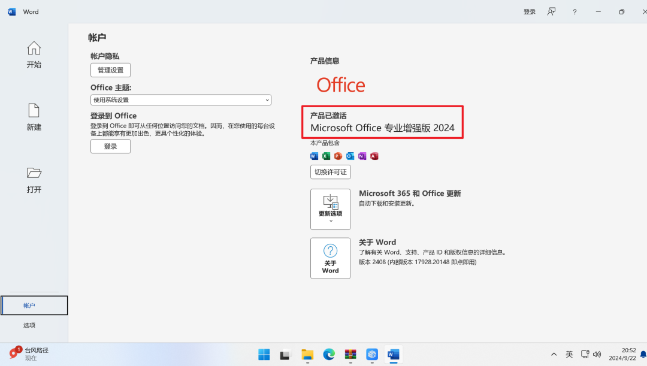The image size is (647, 366).
Task: Show hidden tray icons chevron
Action: (x=554, y=355)
